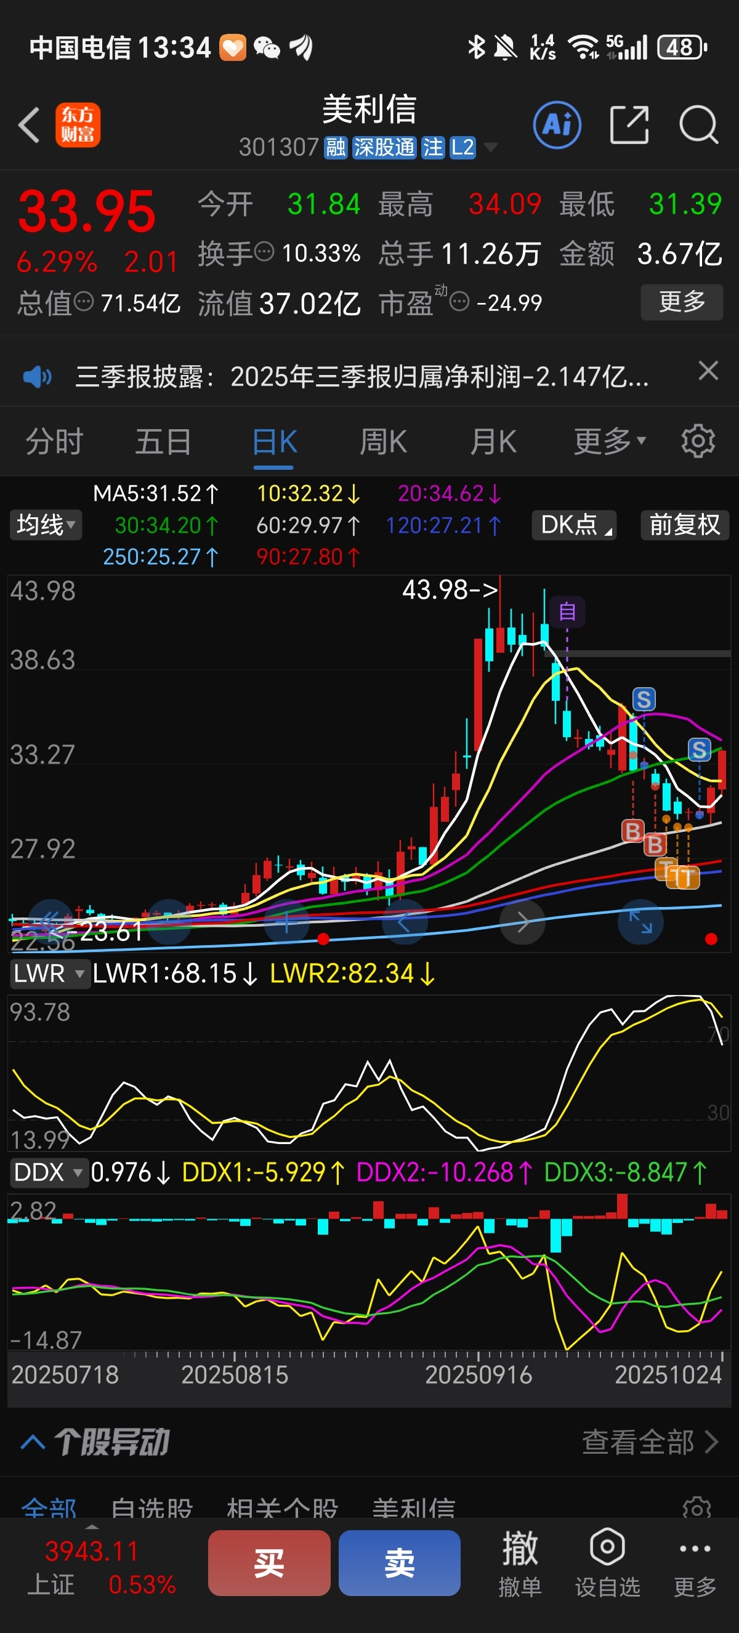Tap the back arrow icon
This screenshot has height=1633, width=739.
point(29,125)
